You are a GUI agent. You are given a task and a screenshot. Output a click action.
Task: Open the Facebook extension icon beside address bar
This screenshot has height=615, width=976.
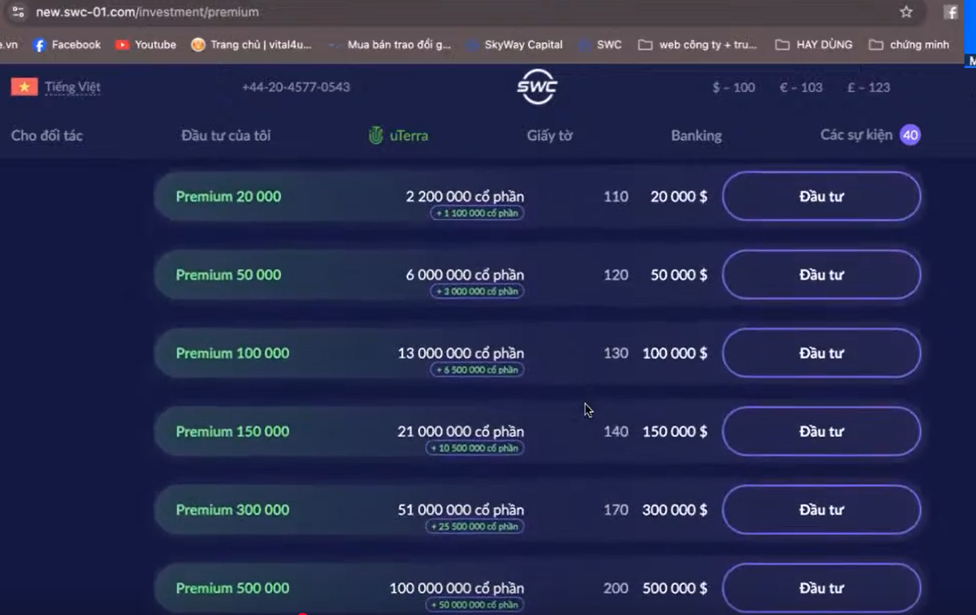coord(951,12)
